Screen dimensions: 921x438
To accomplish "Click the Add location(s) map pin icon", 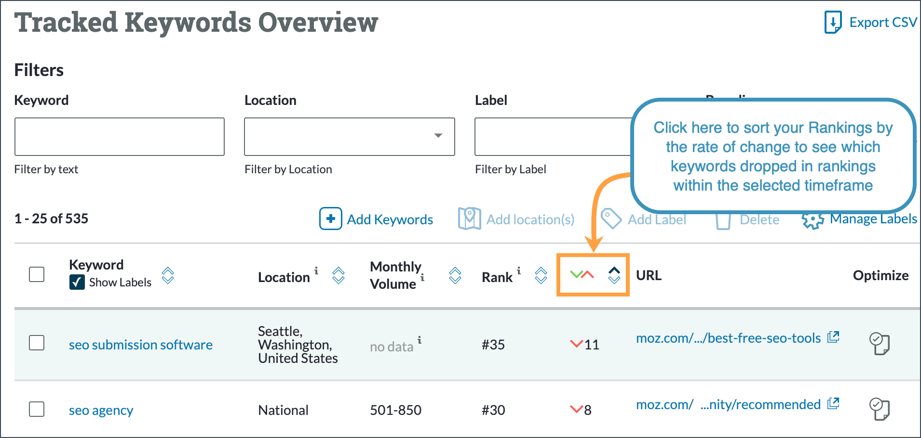I will pos(469,219).
